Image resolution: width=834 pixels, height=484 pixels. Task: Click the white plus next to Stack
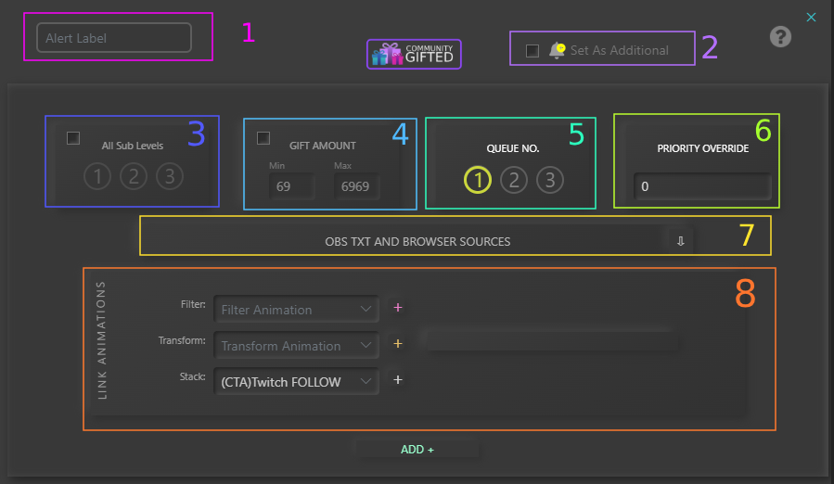point(398,380)
